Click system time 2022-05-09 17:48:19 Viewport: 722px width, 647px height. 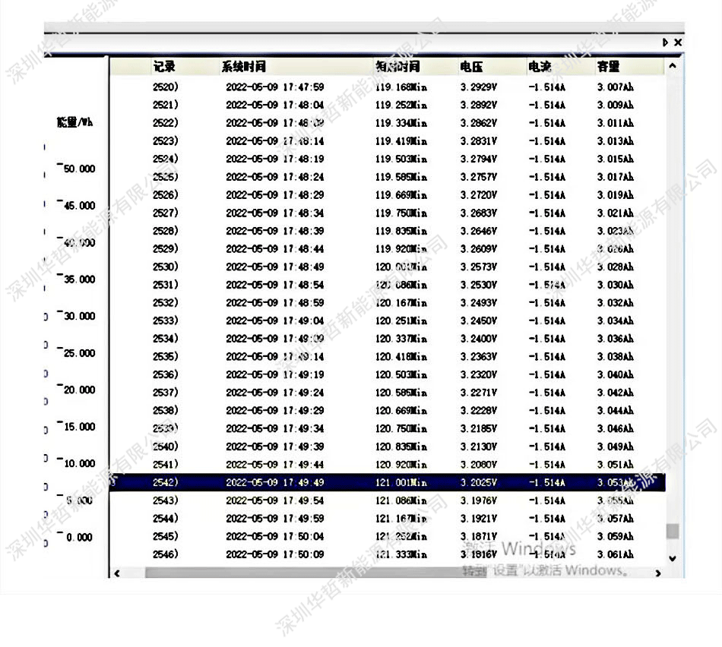coord(275,159)
